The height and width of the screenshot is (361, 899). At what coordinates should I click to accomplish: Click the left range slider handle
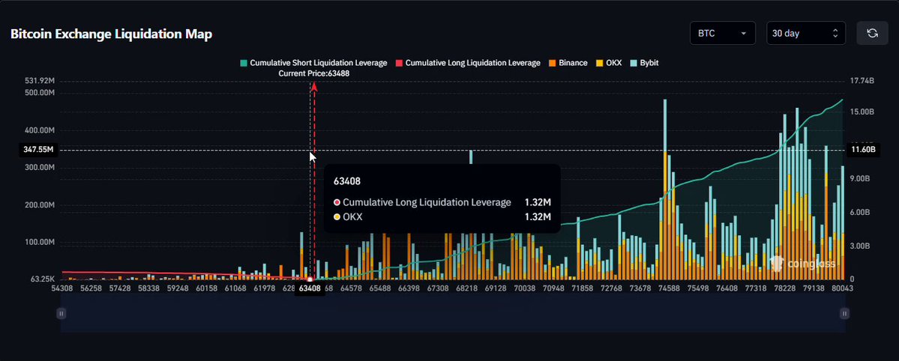pyautogui.click(x=61, y=313)
